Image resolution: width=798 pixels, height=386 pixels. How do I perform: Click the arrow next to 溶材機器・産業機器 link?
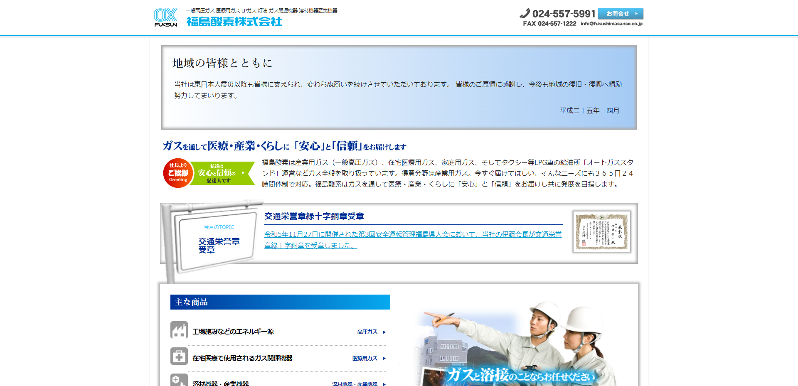pos(384,384)
